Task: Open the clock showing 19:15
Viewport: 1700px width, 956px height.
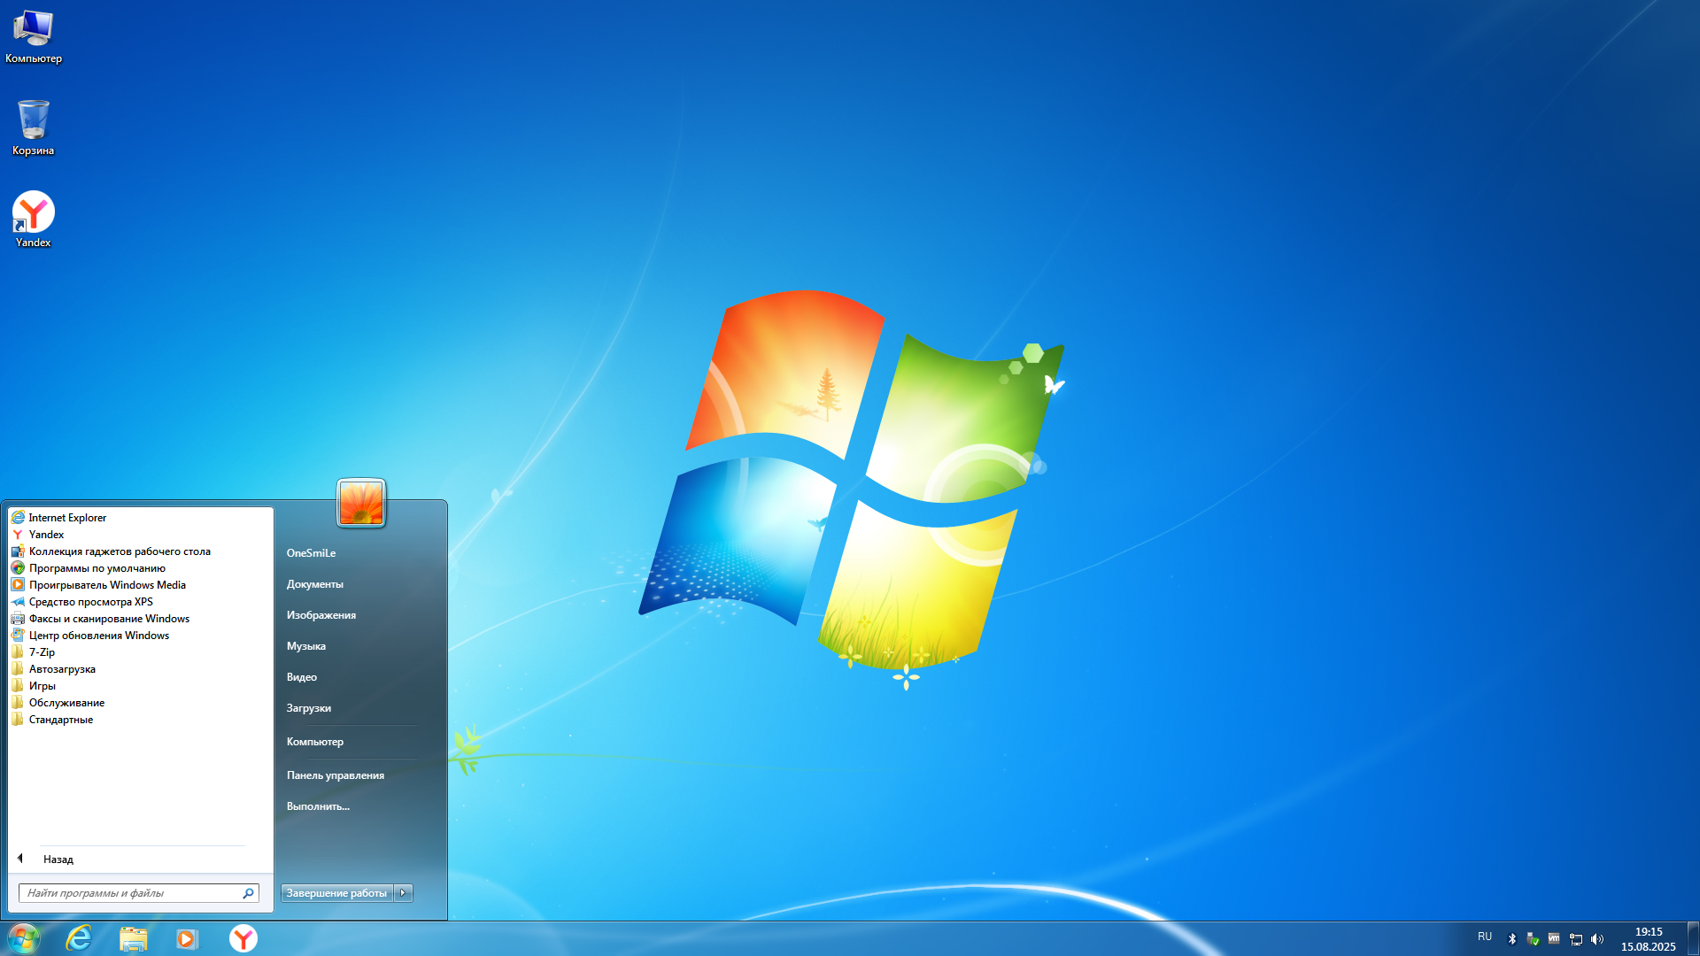Action: click(1648, 939)
